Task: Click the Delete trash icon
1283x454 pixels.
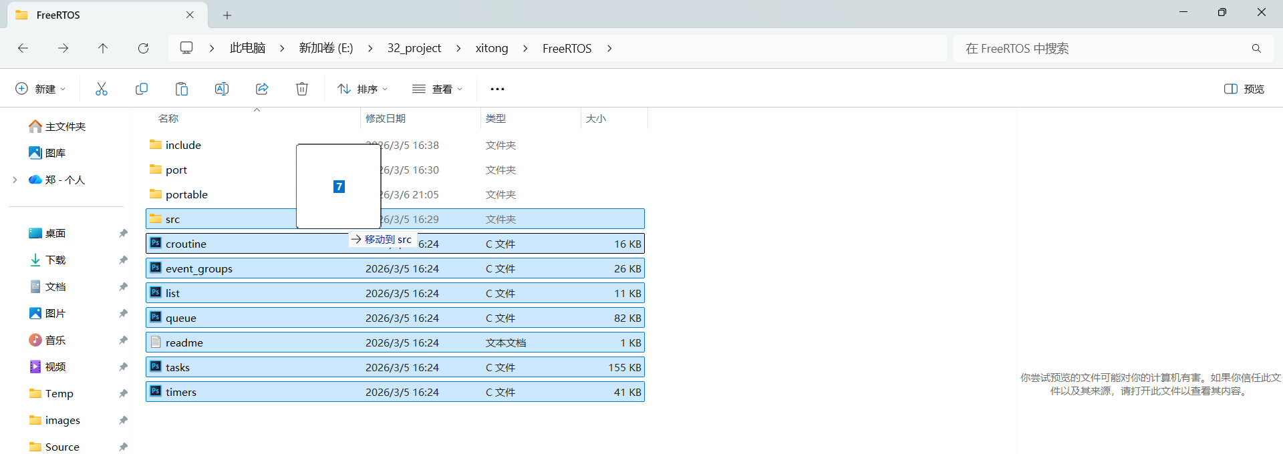Action: coord(302,89)
